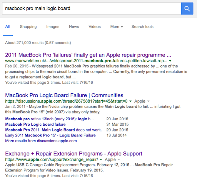Switch to the Shopping tab
This screenshot has height=181, width=197.
pyautogui.click(x=28, y=27)
